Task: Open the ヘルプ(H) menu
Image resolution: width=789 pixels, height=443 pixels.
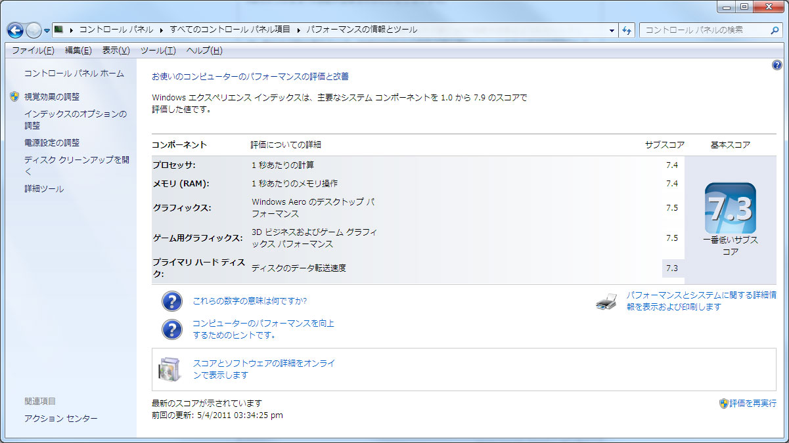Action: 204,51
